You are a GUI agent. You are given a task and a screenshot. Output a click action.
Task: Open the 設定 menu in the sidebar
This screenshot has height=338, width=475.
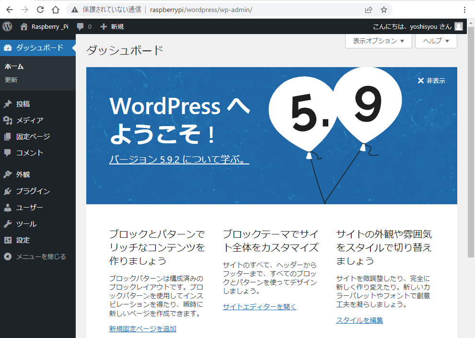coord(23,240)
